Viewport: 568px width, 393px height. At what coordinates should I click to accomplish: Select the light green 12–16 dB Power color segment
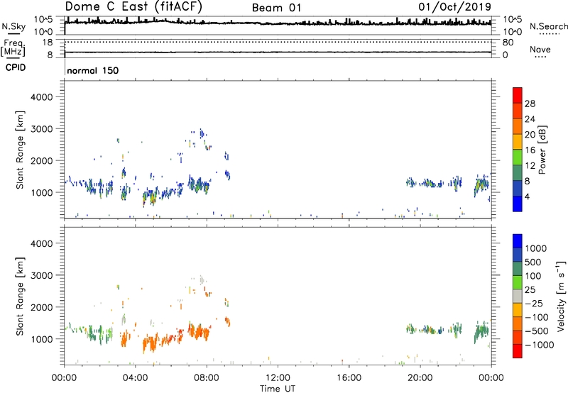coord(518,157)
